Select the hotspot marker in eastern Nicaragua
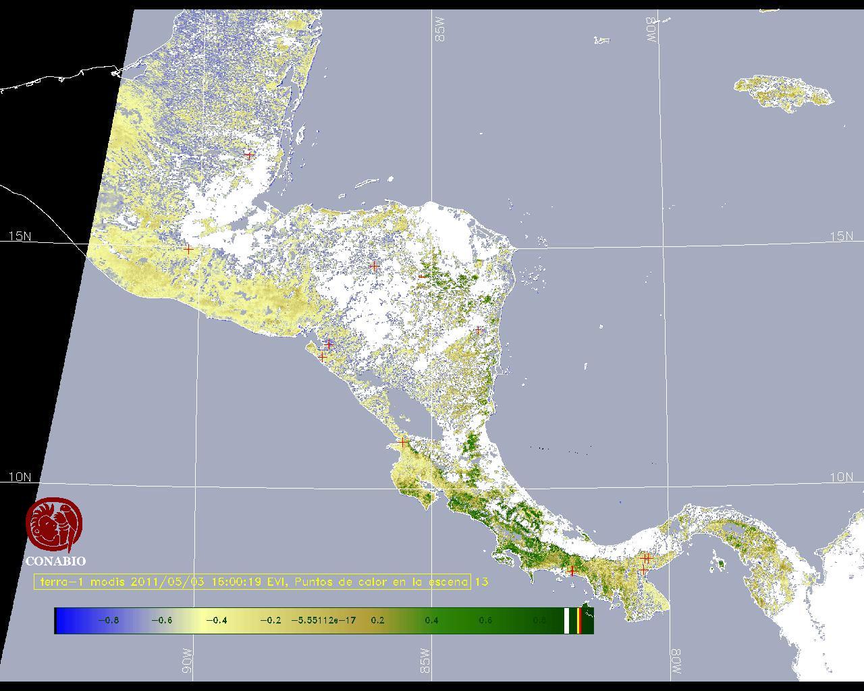The height and width of the screenshot is (691, 864). pyautogui.click(x=479, y=330)
